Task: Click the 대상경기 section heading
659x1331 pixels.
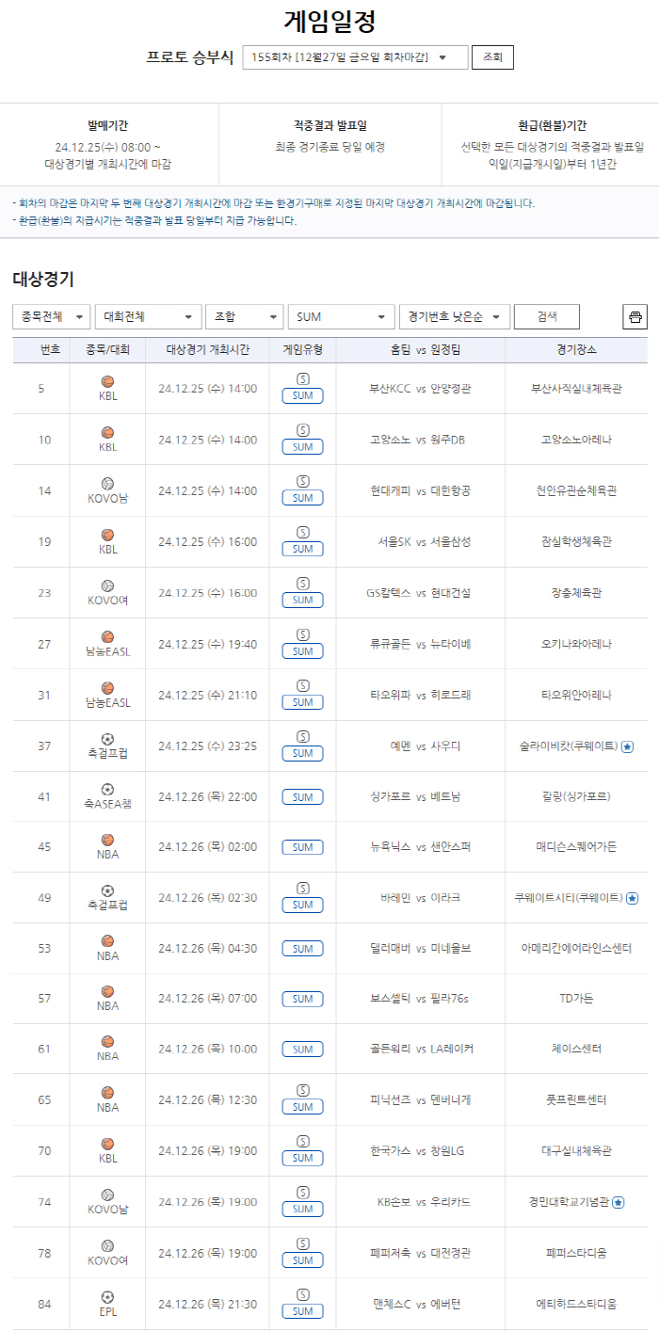Action: point(43,279)
